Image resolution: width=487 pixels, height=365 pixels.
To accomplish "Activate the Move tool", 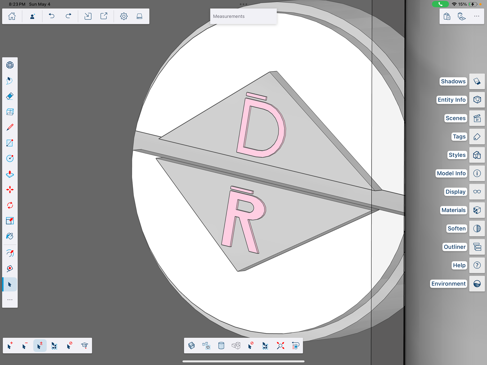I will click(x=10, y=190).
